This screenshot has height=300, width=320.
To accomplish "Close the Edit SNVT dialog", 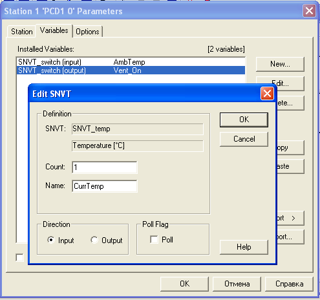I will (267, 94).
